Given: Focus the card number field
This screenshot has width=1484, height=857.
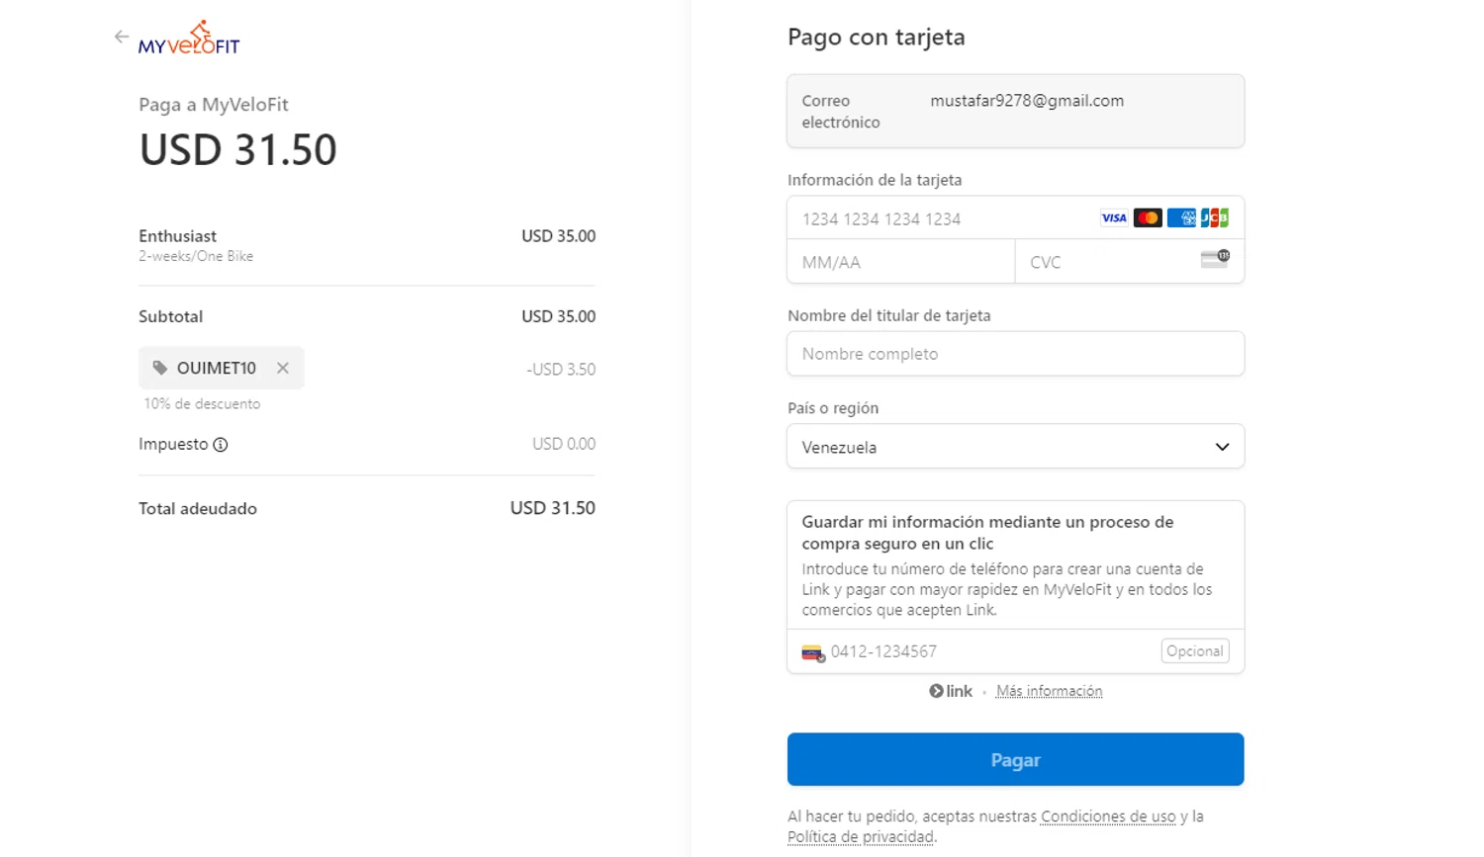Looking at the screenshot, I should point(940,218).
